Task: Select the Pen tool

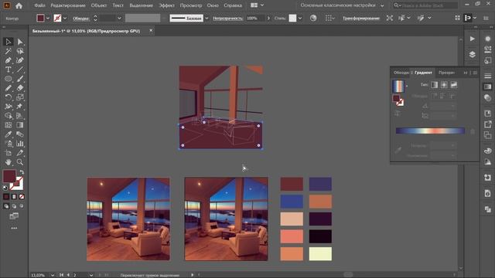Action: coord(8,60)
